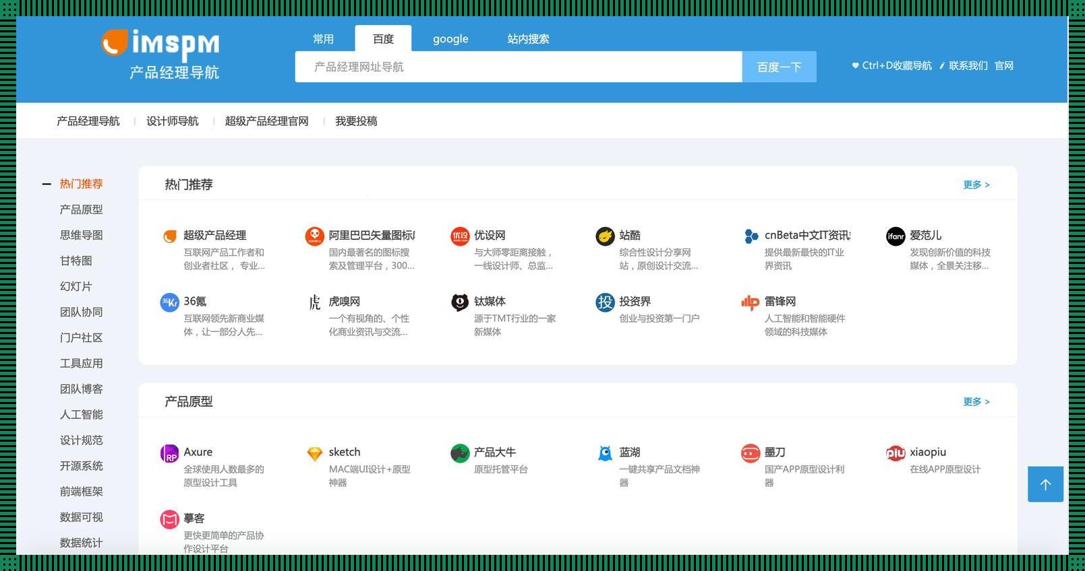Select 甘特图 in the sidebar
The height and width of the screenshot is (571, 1085).
coord(76,261)
